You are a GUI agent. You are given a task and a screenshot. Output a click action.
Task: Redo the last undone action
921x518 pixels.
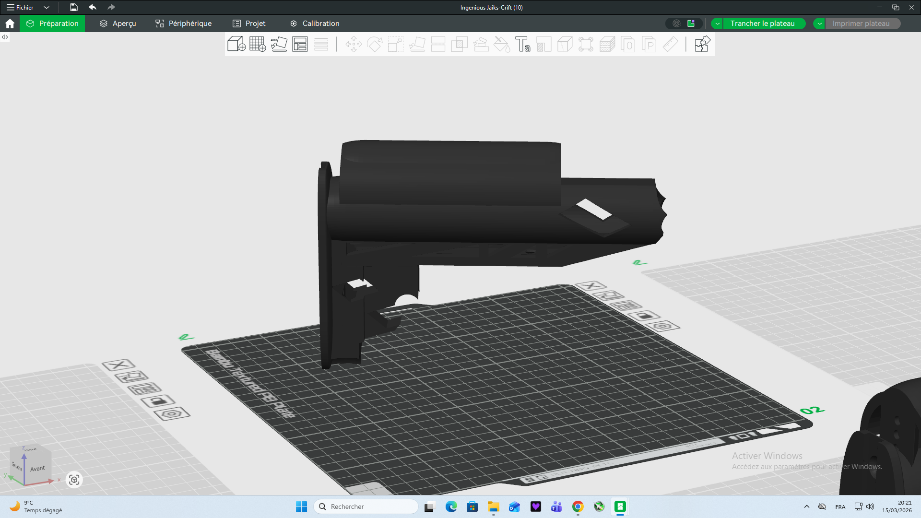click(111, 7)
